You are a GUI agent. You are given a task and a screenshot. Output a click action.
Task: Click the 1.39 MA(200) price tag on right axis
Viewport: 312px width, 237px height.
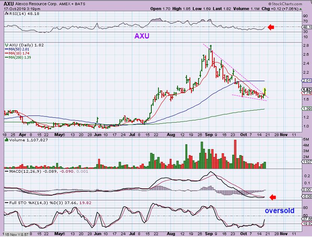(307, 108)
